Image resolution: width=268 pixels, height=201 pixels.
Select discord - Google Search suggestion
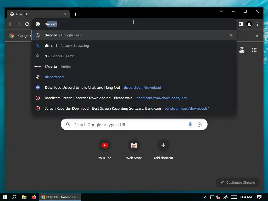(134, 35)
